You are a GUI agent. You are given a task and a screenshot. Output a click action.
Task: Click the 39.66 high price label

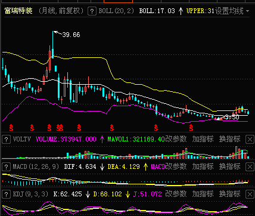71,35
